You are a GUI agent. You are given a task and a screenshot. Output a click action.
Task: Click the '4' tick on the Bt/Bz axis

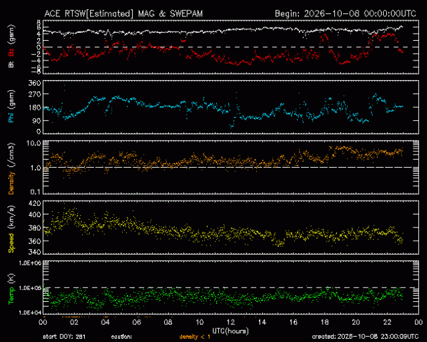tap(39, 34)
